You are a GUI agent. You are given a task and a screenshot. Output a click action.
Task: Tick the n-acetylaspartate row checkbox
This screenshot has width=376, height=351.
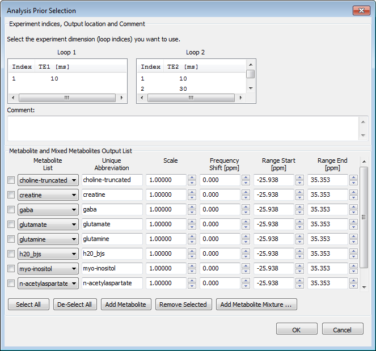click(x=11, y=284)
